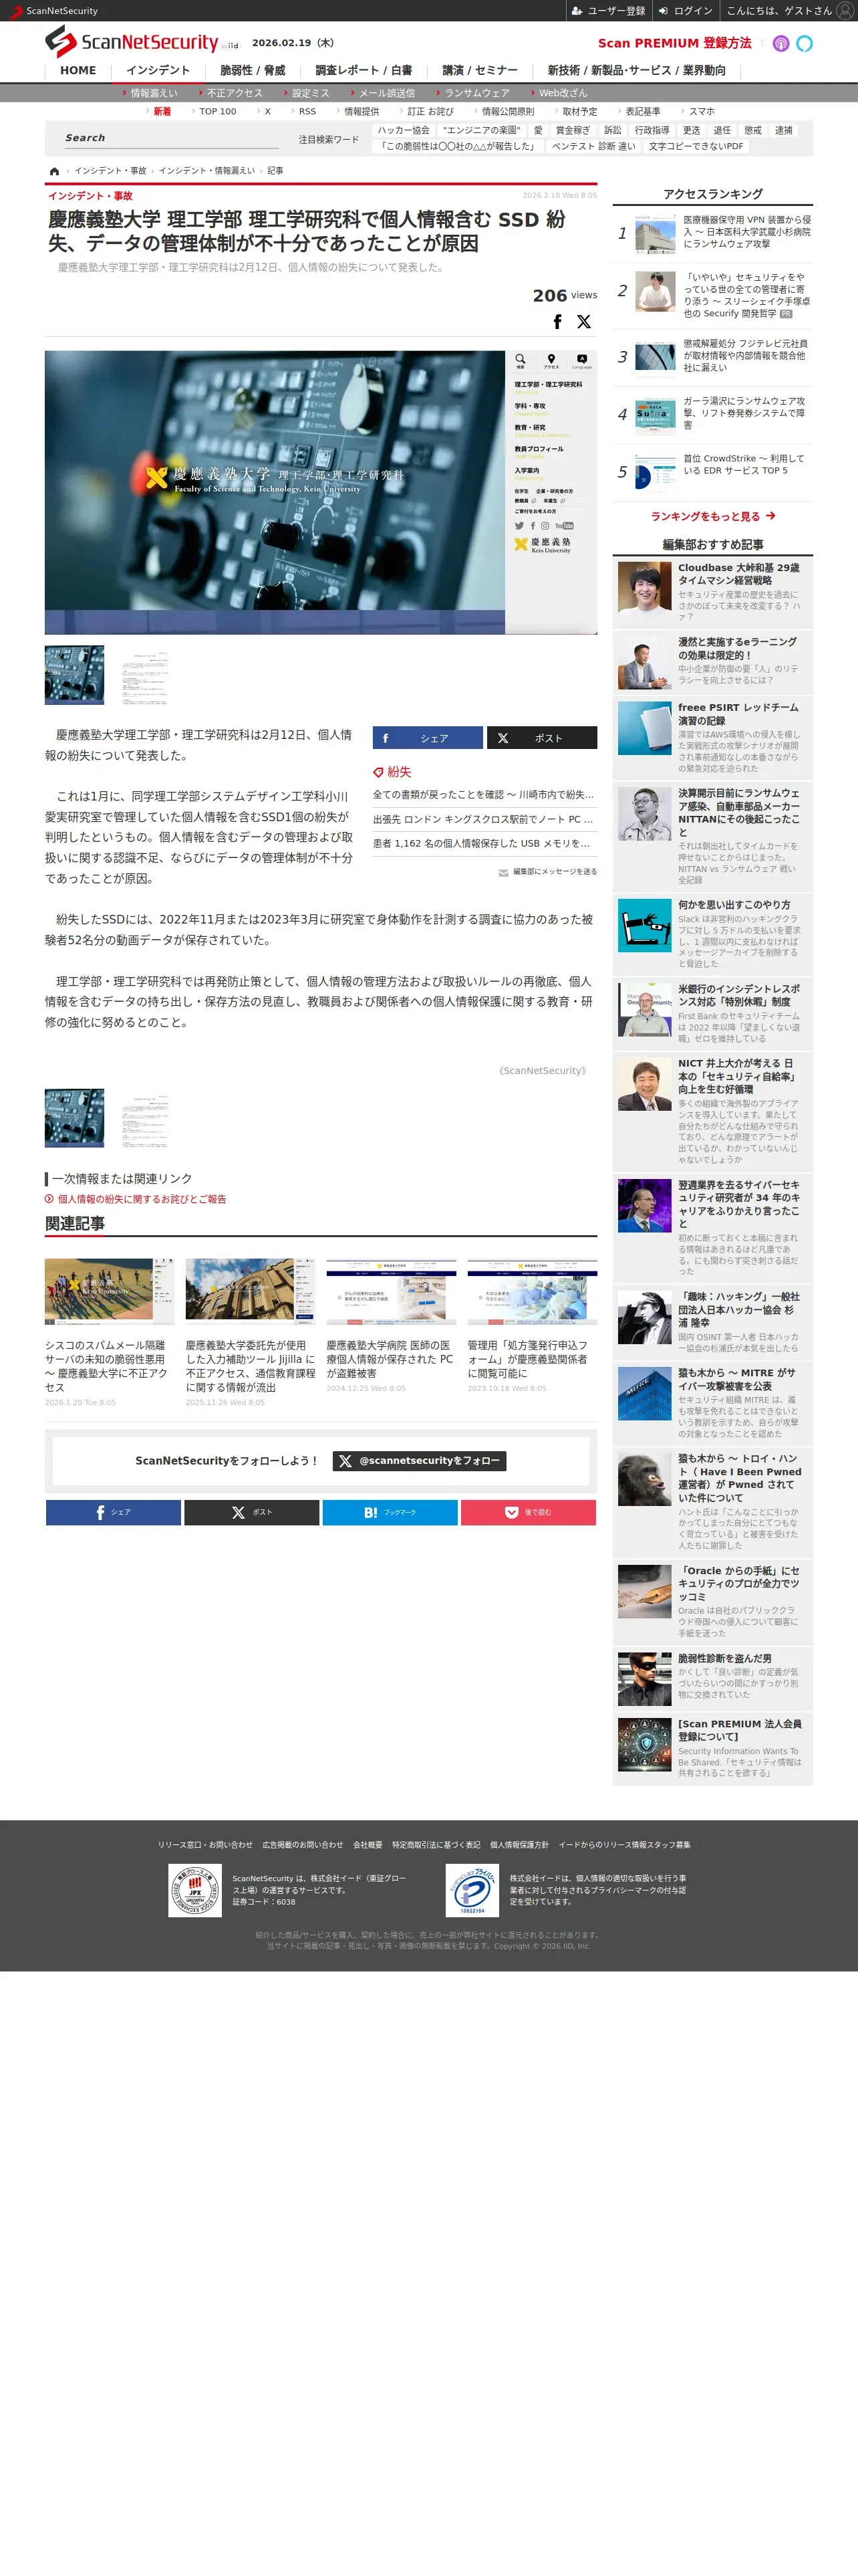
Task: Select 不正アクセス submenu item
Action: (x=234, y=93)
